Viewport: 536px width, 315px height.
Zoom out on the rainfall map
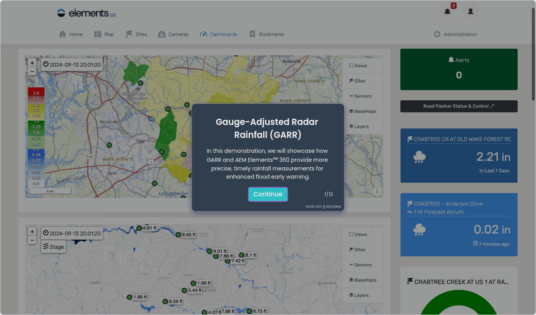[32, 71]
